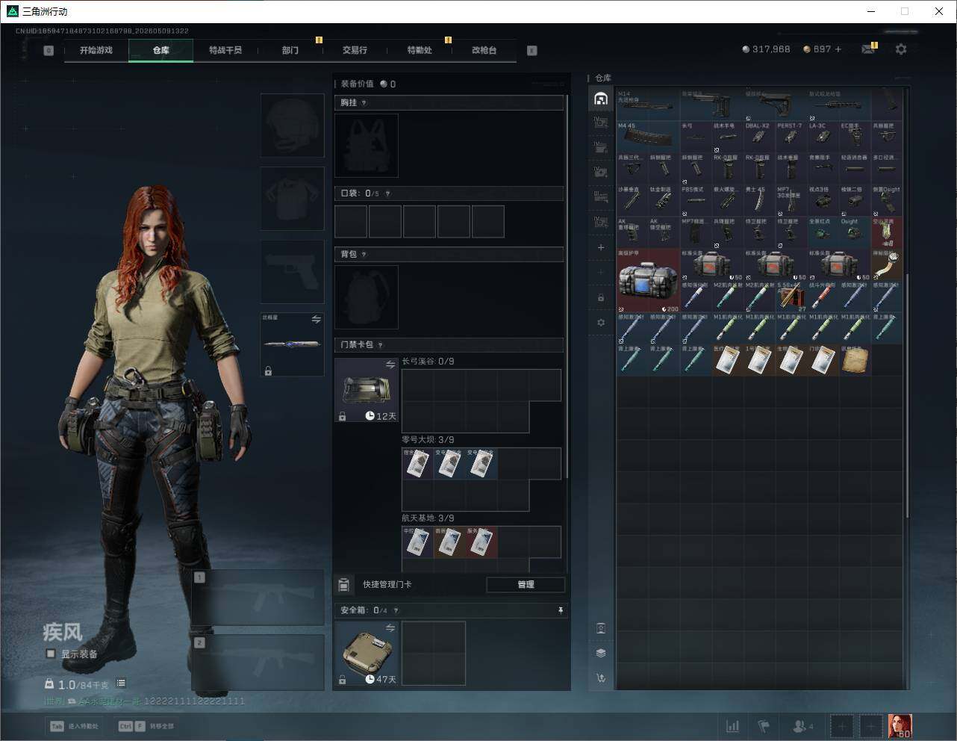Click the help icon next to 口袋
957x741 pixels.
point(387,193)
